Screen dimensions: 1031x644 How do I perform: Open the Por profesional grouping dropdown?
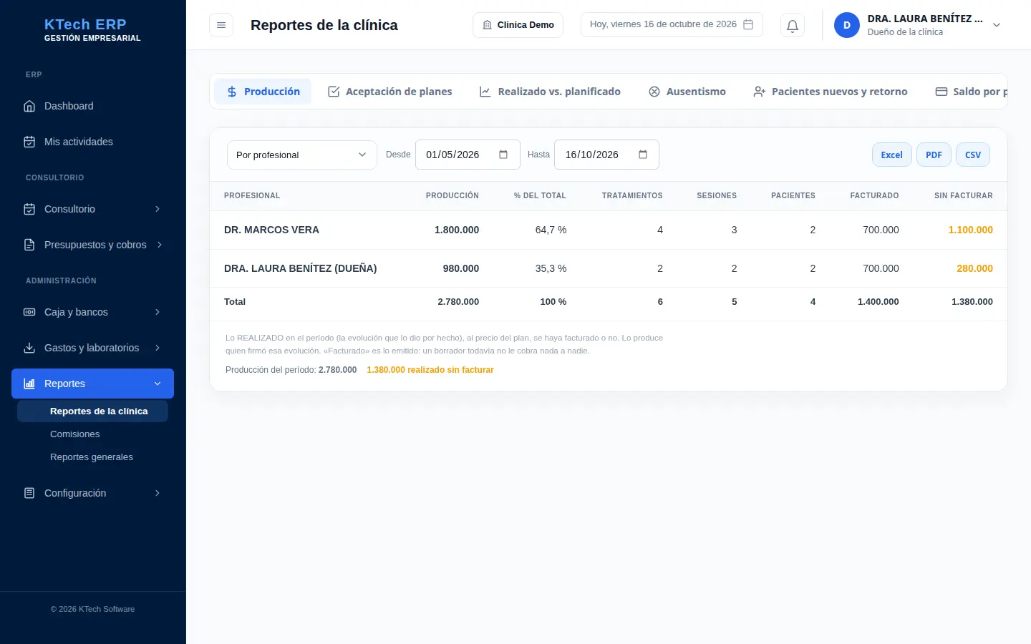pos(302,155)
